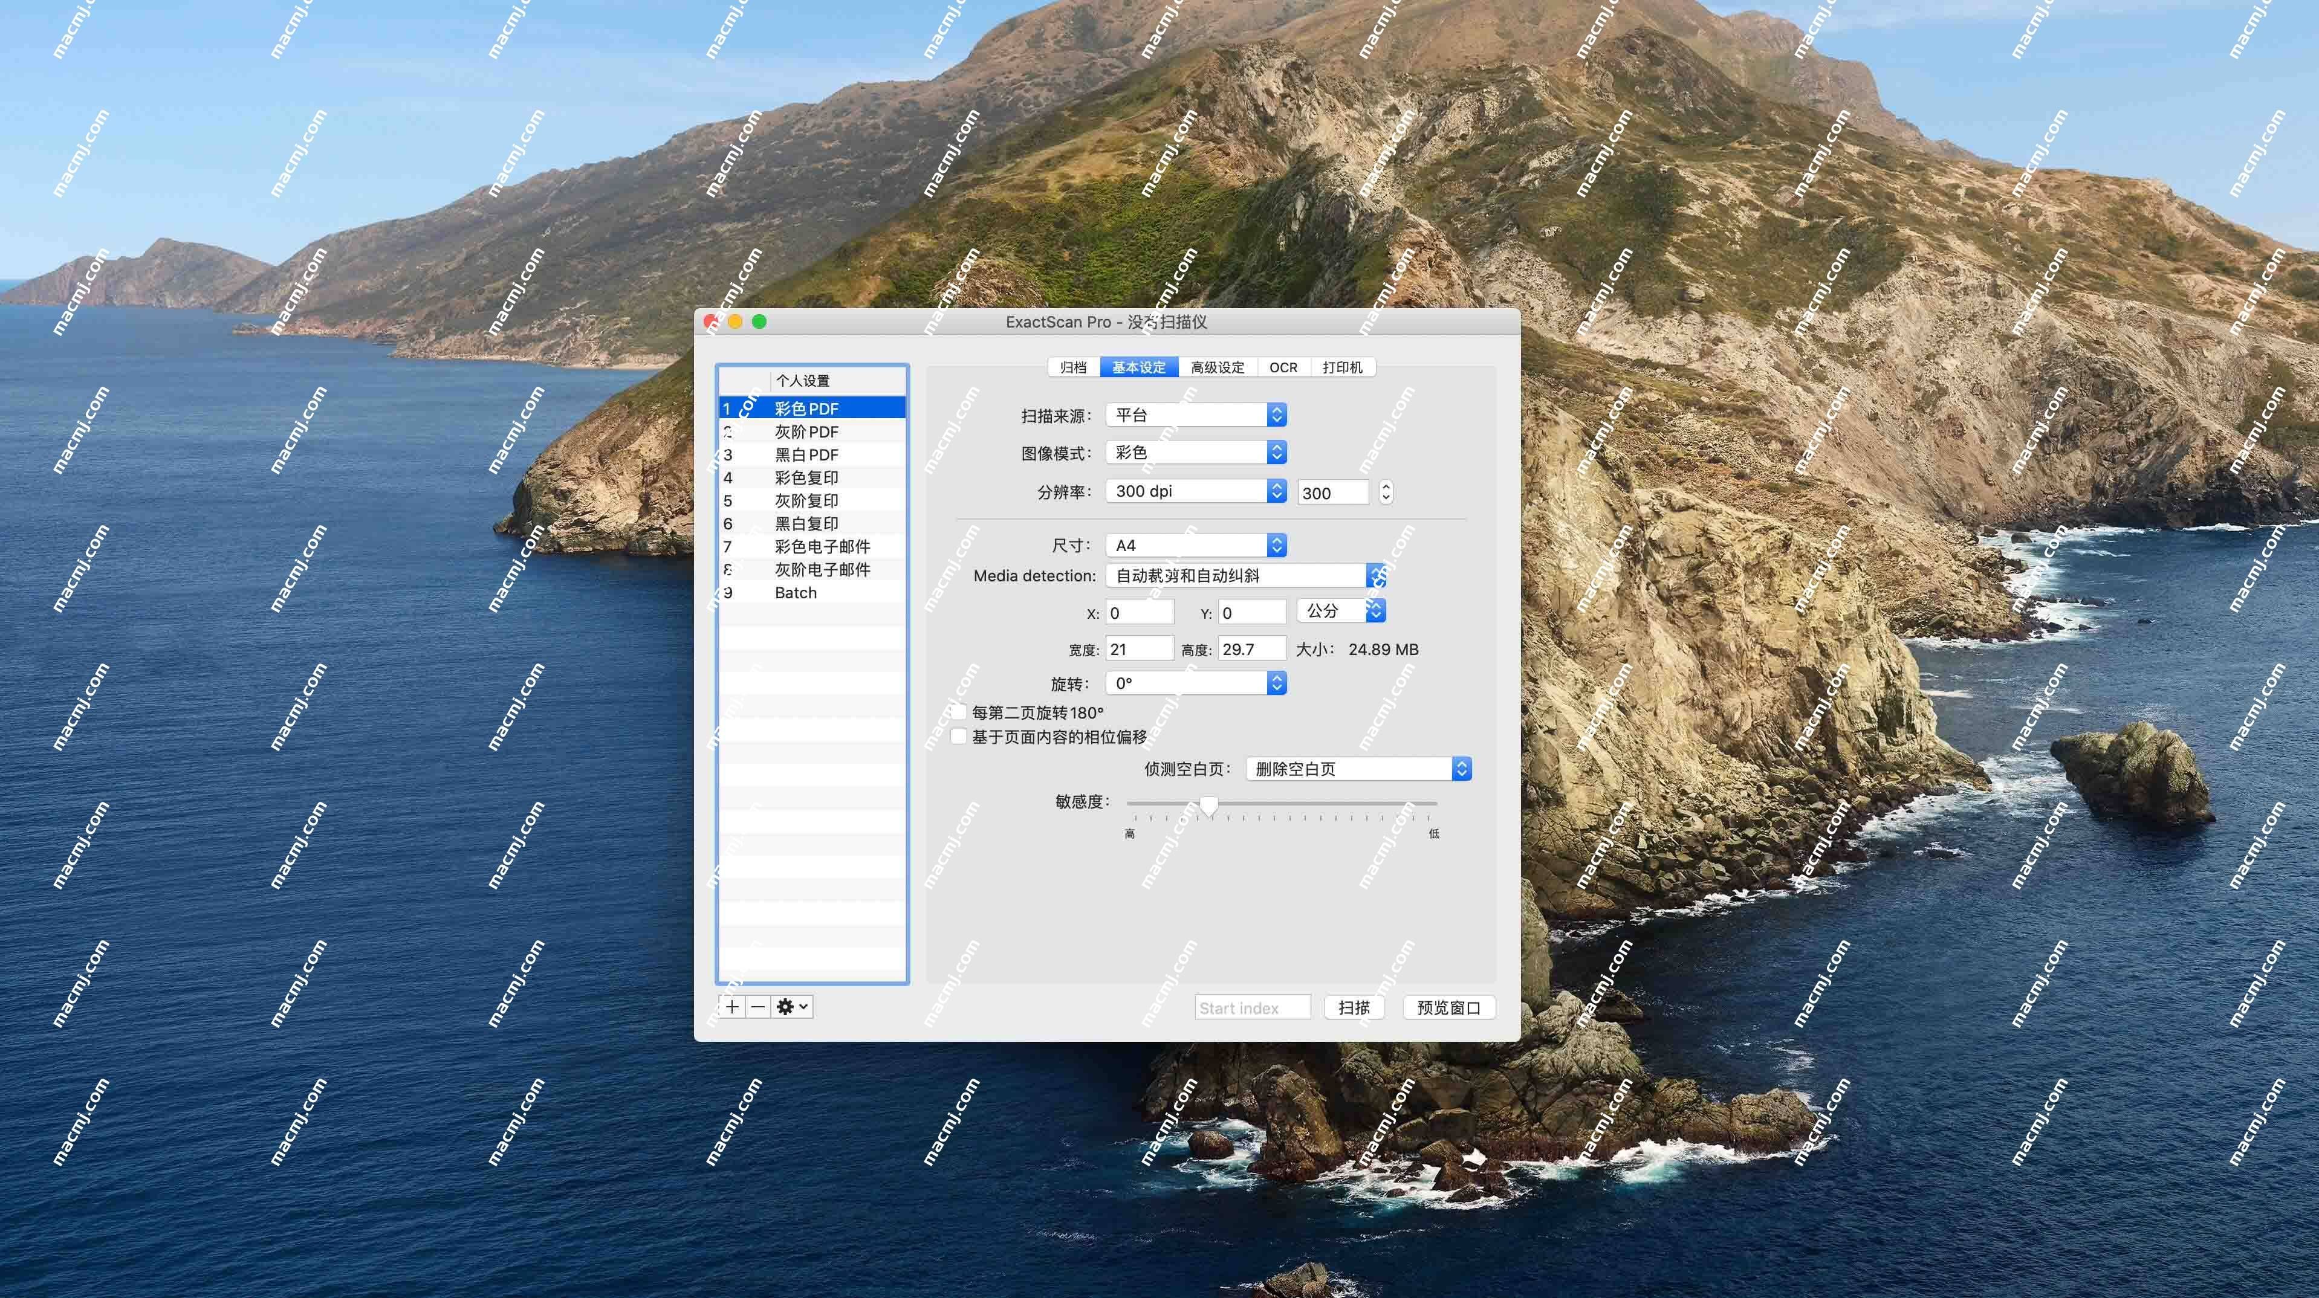Click the 高度 height field
Screen dimensions: 2319x1298
tap(1252, 649)
